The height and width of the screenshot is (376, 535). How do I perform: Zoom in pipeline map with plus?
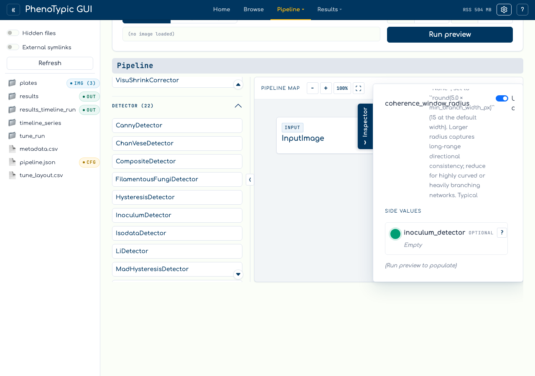[326, 88]
